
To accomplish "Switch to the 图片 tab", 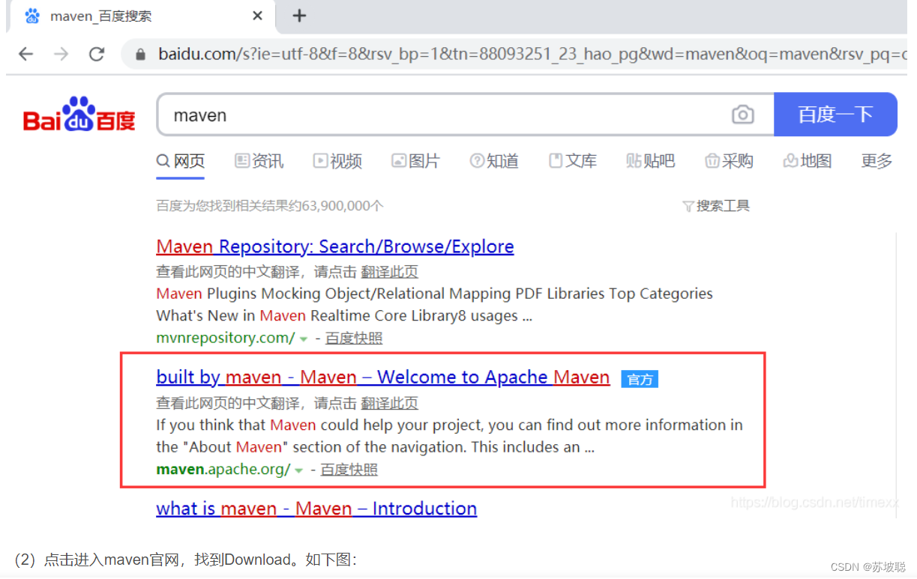I will tap(415, 161).
